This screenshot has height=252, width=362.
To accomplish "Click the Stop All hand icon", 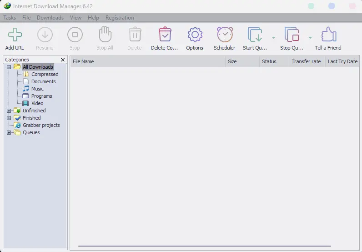I will (x=105, y=35).
